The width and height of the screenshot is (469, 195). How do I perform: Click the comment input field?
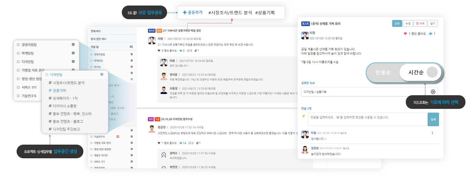click(x=368, y=119)
